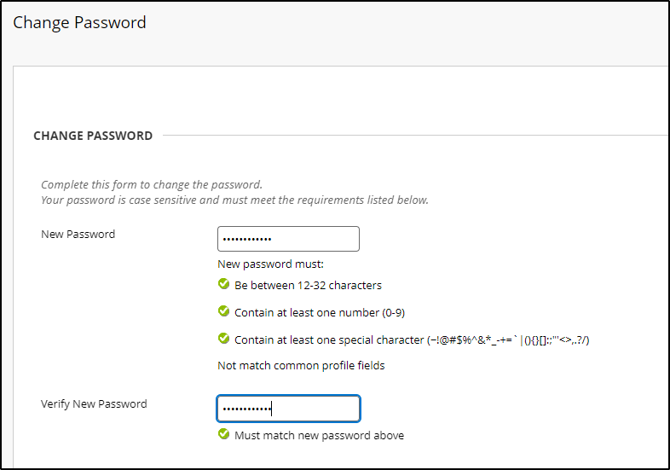Screen dimensions: 670x470
Task: Click the New Password input field
Action: 288,239
